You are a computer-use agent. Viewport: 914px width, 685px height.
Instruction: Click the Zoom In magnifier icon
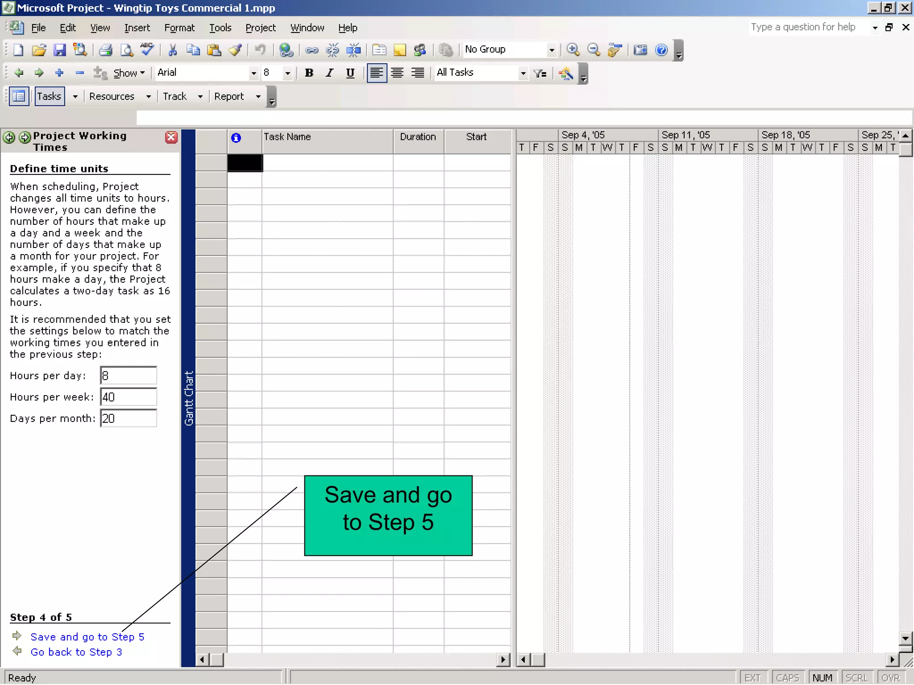[x=573, y=50]
